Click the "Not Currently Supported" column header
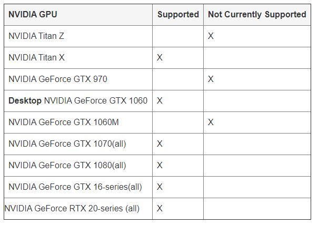 click(257, 14)
